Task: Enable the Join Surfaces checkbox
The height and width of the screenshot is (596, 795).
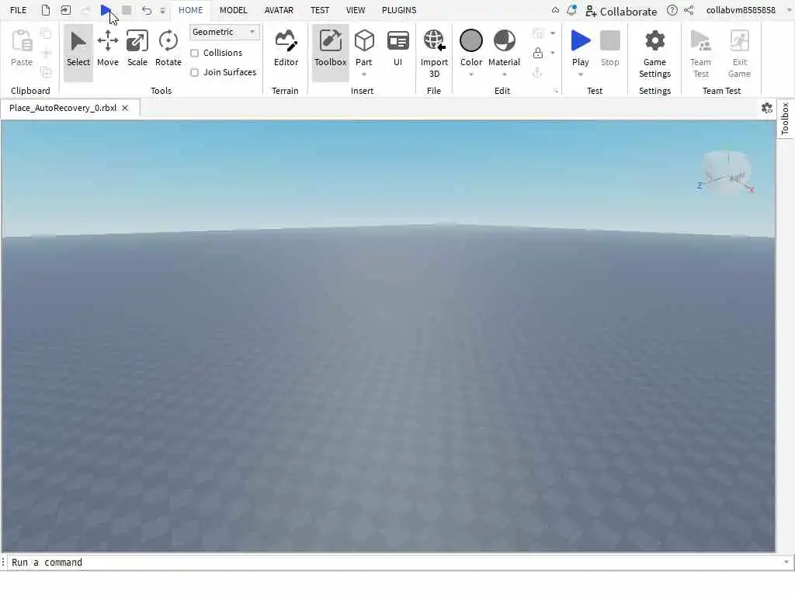Action: [x=194, y=72]
